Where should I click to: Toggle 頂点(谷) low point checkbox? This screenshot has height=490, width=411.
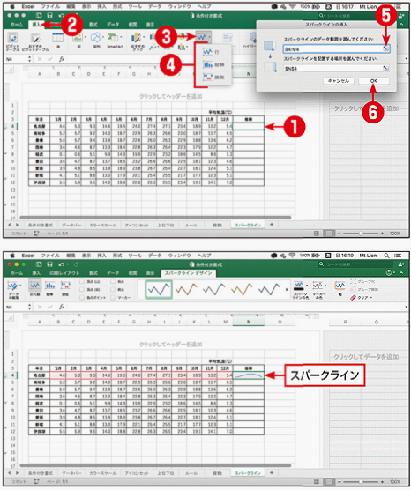82,289
